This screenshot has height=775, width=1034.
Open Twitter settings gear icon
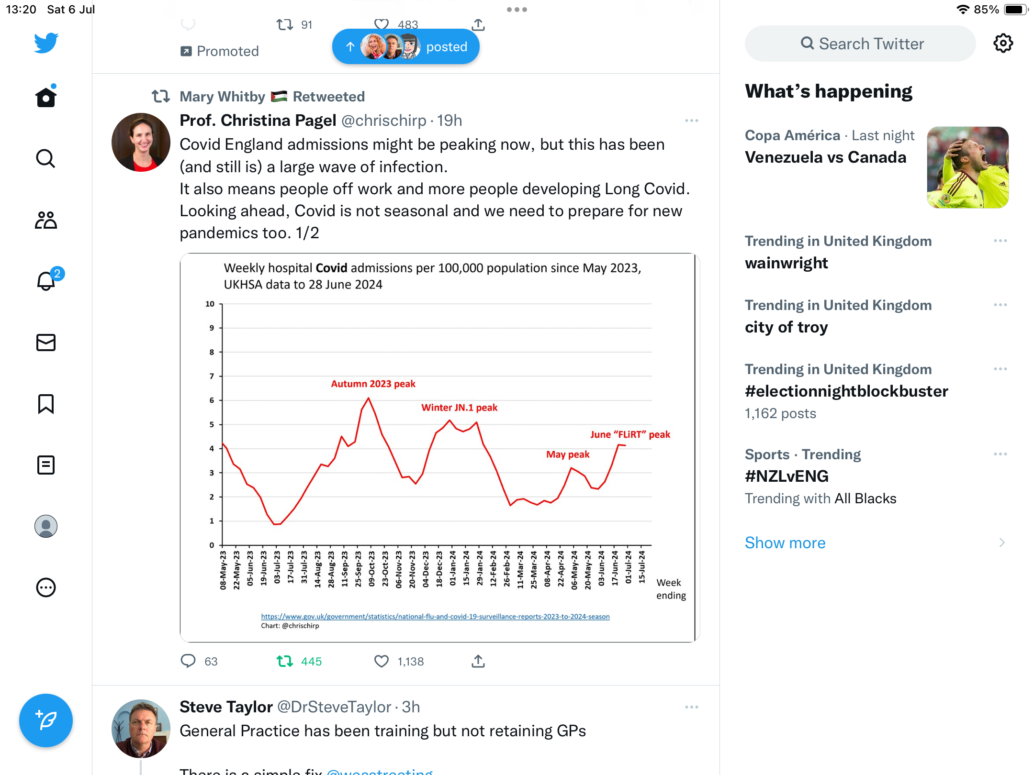(x=1003, y=44)
